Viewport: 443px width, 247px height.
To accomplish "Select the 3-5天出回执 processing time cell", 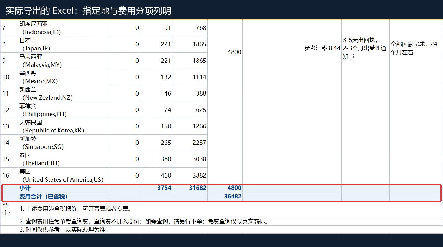I will point(365,102).
